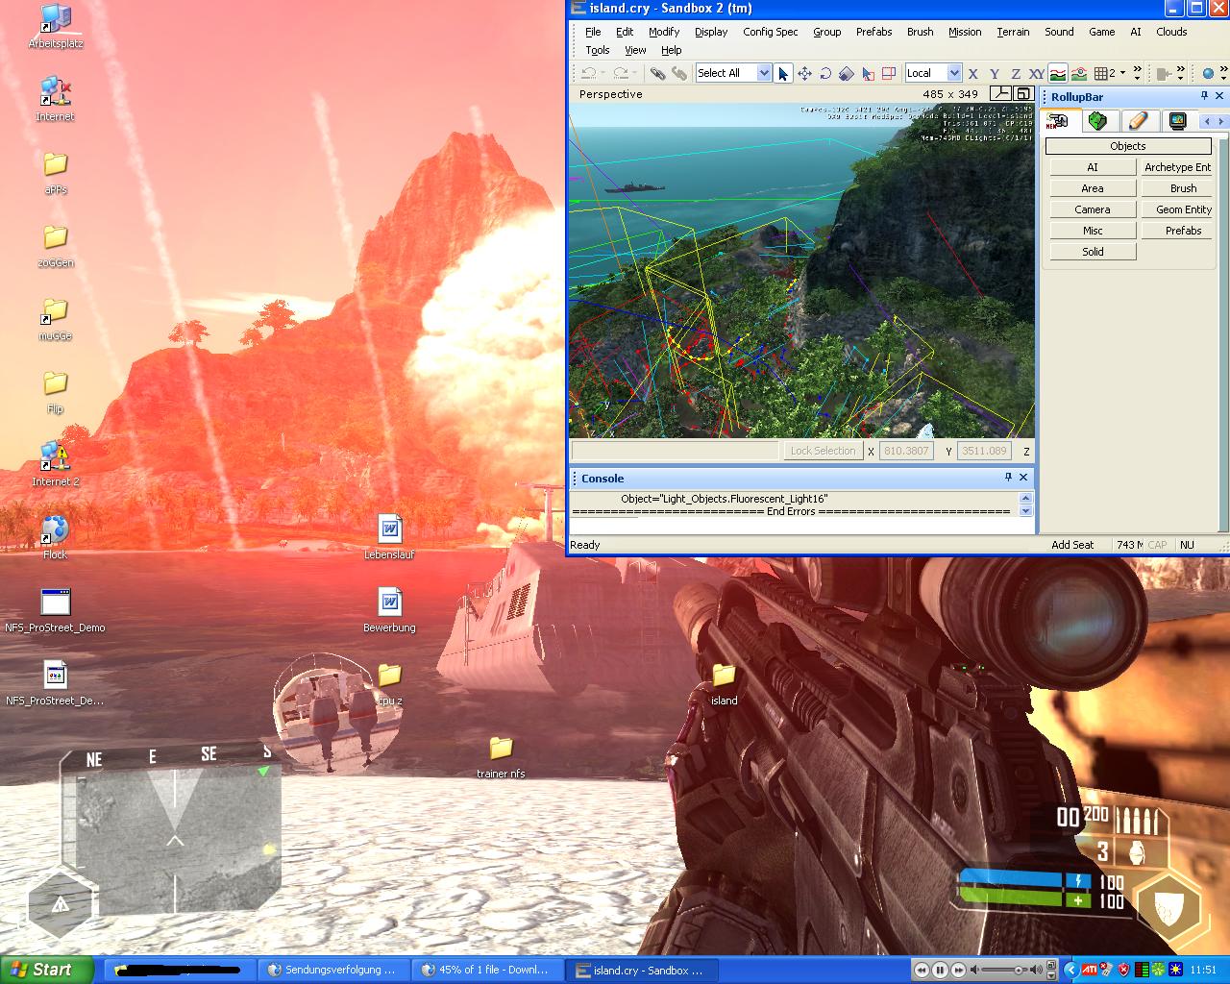This screenshot has height=984, width=1230.
Task: Open the Lebenslauf document on desktop
Action: click(x=389, y=537)
